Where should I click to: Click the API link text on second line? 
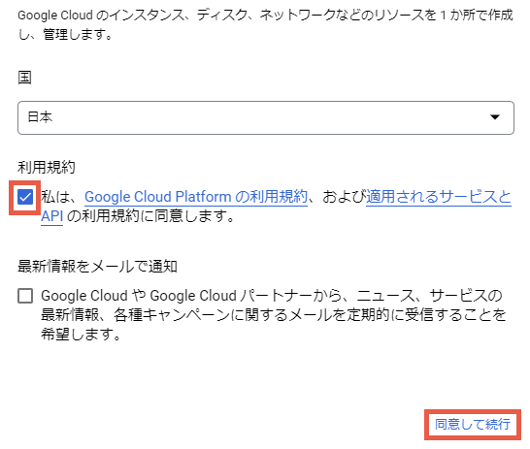51,216
